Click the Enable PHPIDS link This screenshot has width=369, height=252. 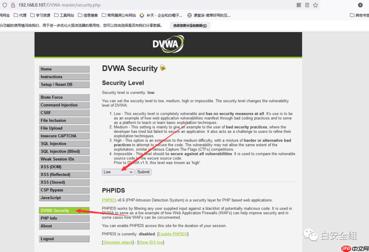[173, 234]
